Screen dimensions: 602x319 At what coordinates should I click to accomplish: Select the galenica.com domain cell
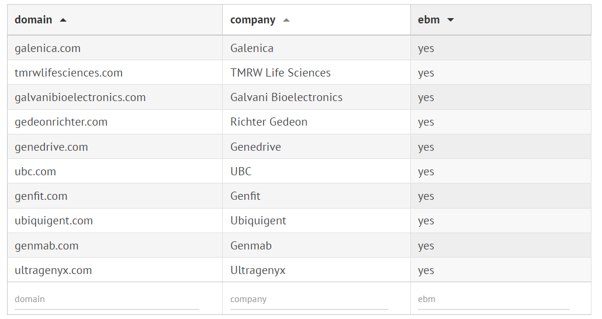click(x=48, y=48)
